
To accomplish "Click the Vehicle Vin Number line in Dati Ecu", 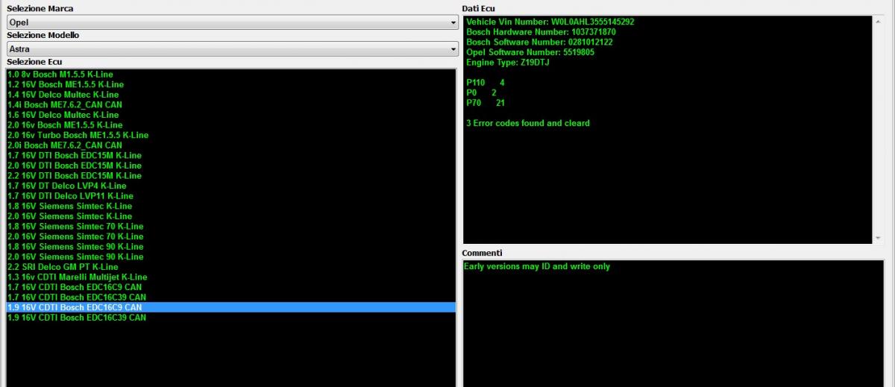I will pyautogui.click(x=550, y=22).
